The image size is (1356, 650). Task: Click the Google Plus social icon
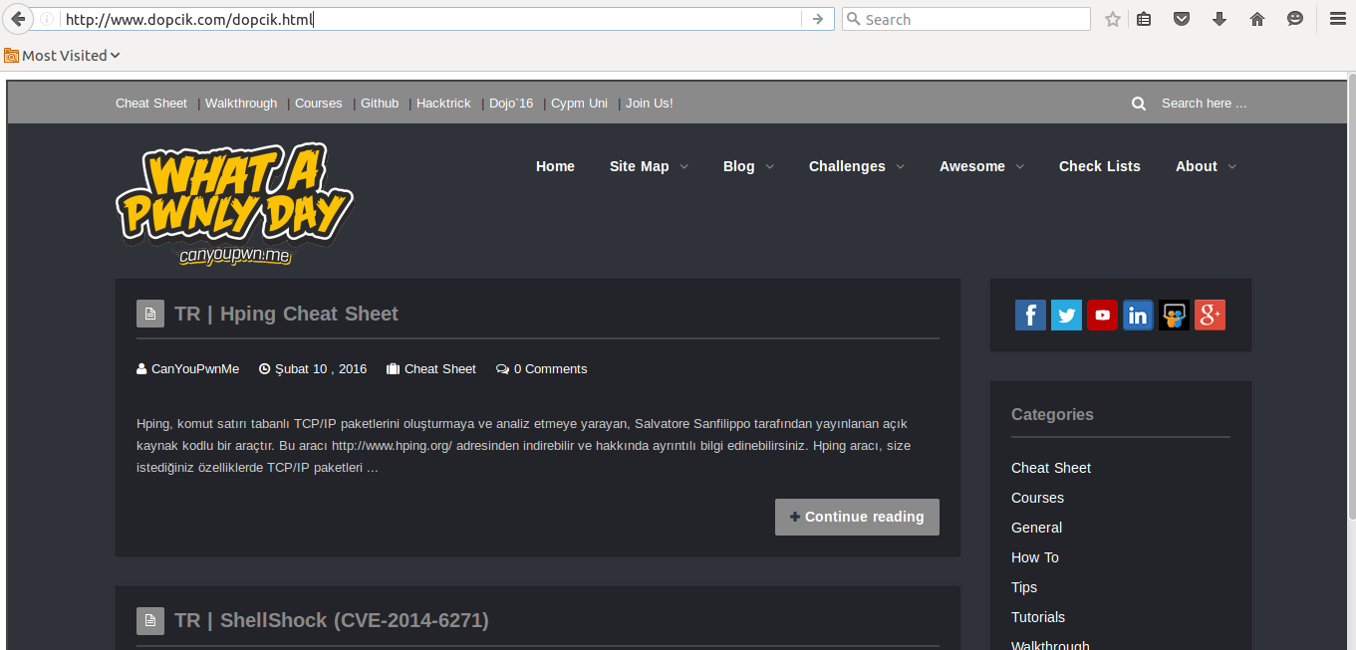1210,316
